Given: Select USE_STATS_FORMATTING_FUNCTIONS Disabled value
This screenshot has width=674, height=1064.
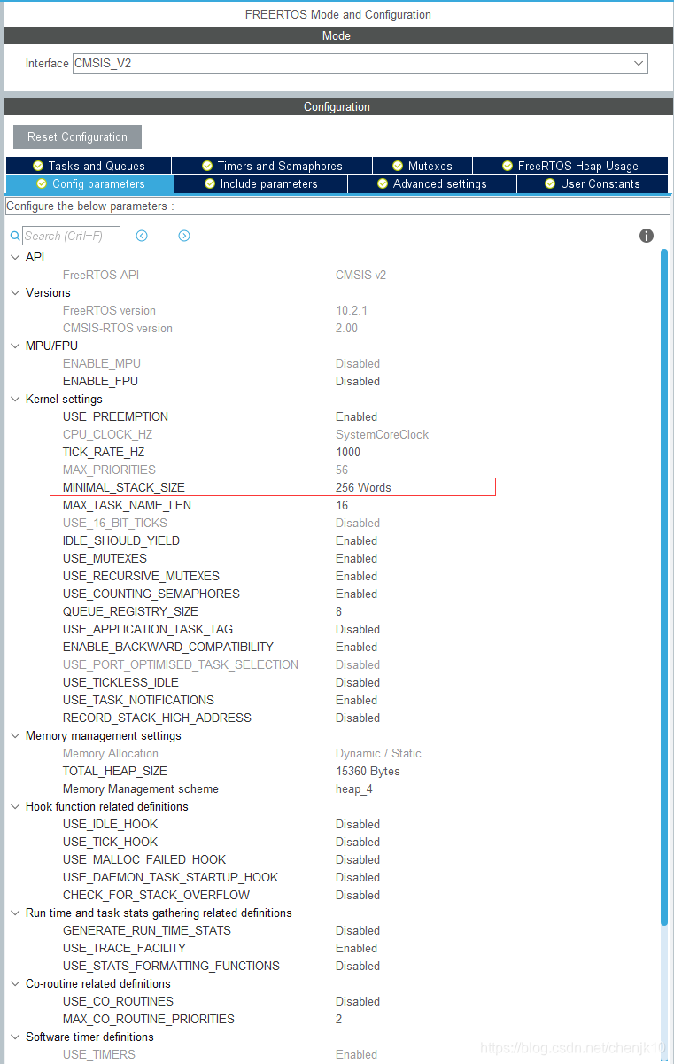Looking at the screenshot, I should point(358,966).
